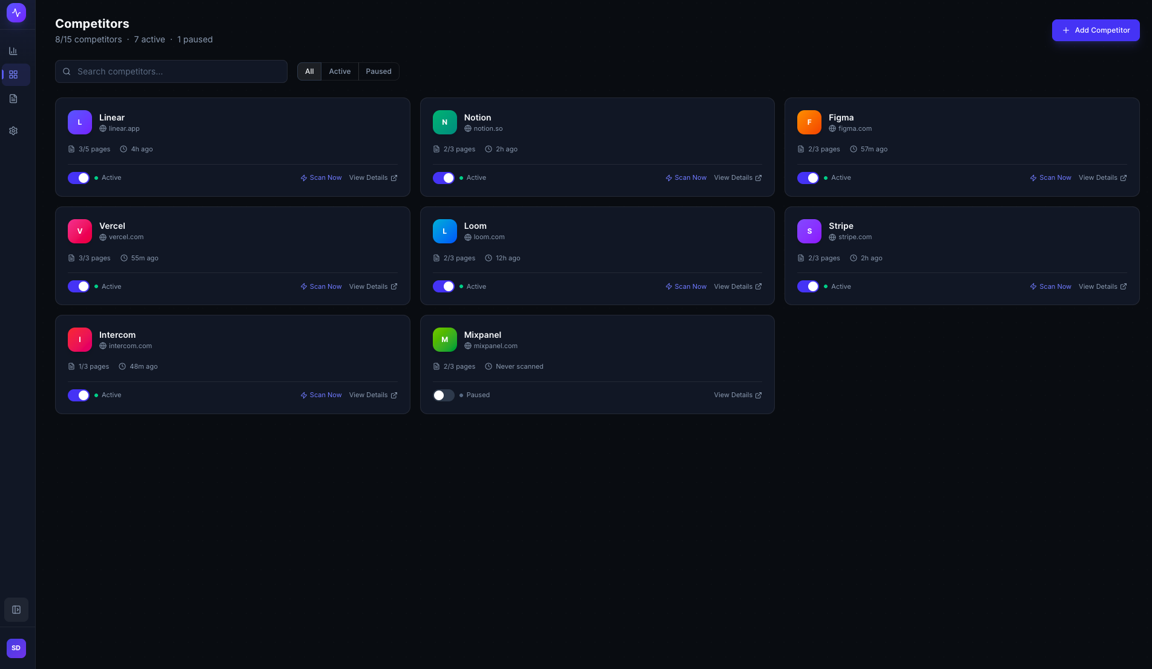This screenshot has height=669, width=1152.
Task: Open the settings gear sidebar icon
Action: point(13,131)
